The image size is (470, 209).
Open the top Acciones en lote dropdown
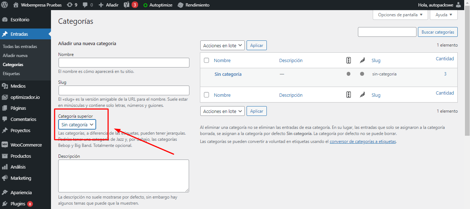point(222,45)
